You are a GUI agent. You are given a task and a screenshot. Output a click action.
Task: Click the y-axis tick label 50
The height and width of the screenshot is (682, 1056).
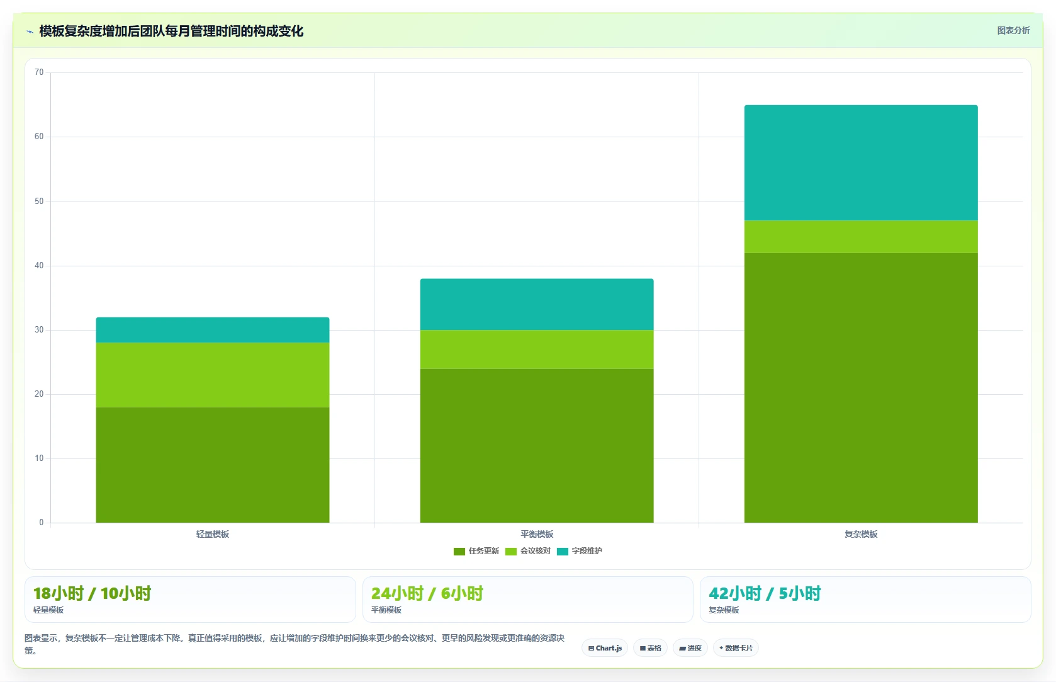click(39, 201)
